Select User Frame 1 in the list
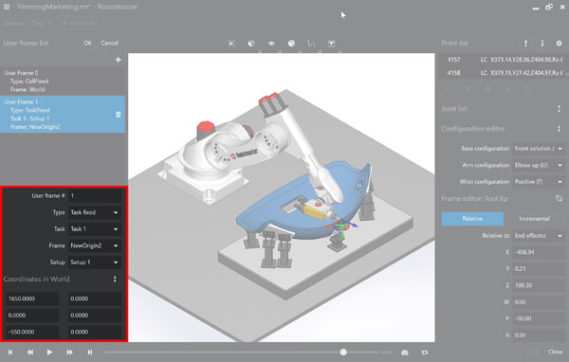The image size is (569, 362). 63,115
